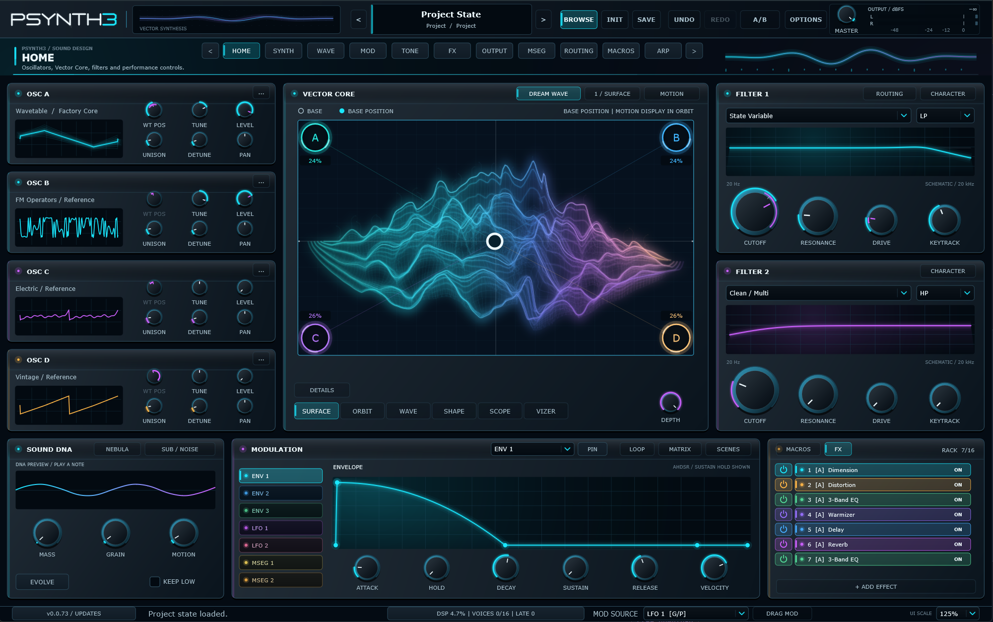993x622 pixels.
Task: Toggle OSC A enable indicator
Action: (18, 94)
